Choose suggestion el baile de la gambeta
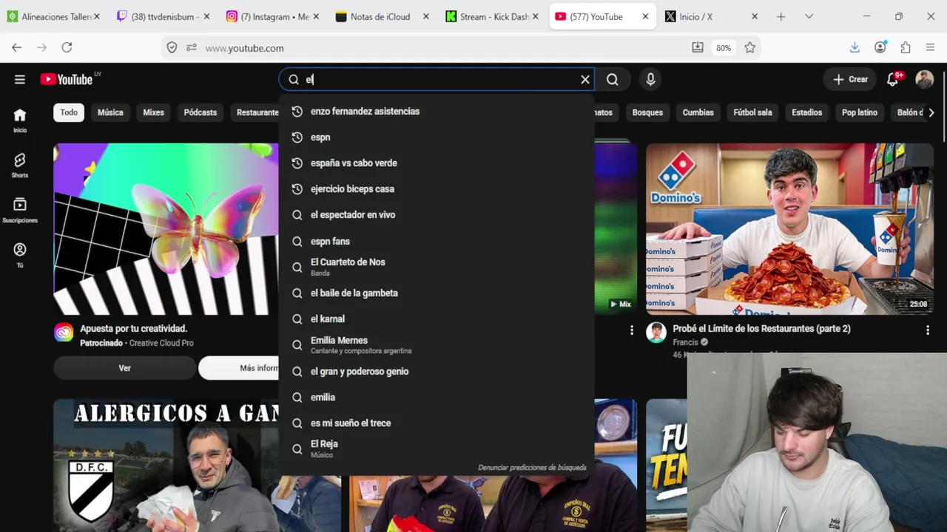947x532 pixels. click(x=437, y=293)
